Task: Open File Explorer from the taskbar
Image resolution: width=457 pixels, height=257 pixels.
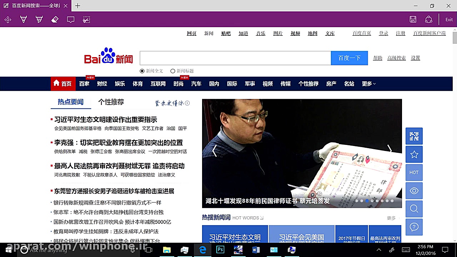Action: (x=167, y=250)
